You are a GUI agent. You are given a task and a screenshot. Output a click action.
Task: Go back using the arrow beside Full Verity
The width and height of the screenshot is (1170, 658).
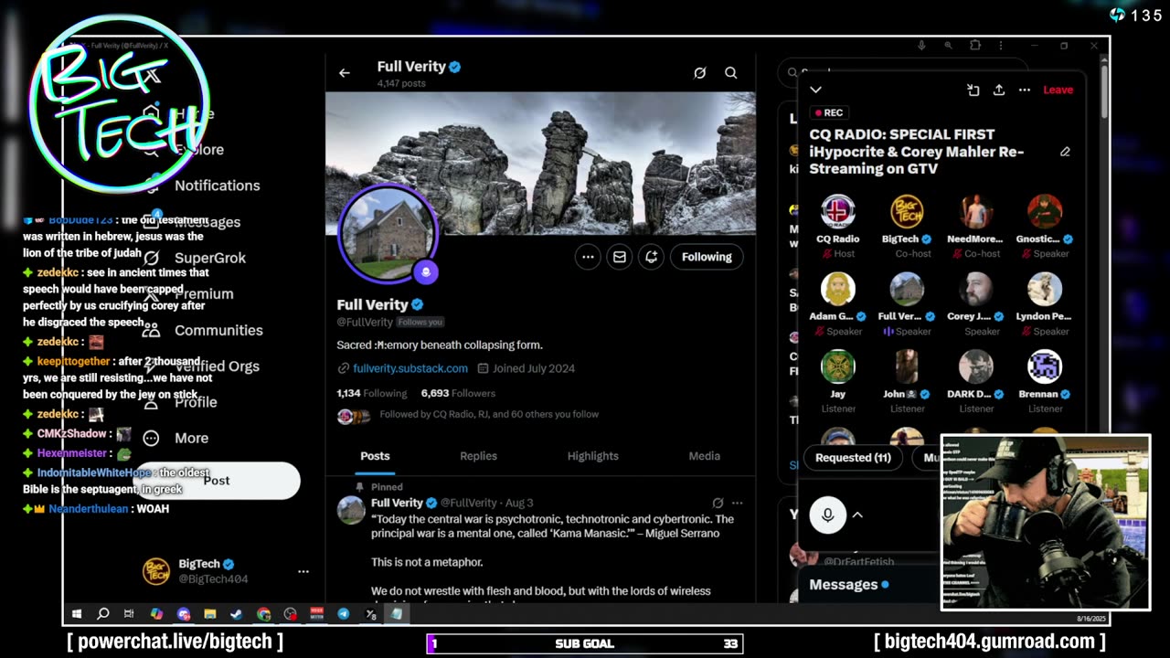345,73
